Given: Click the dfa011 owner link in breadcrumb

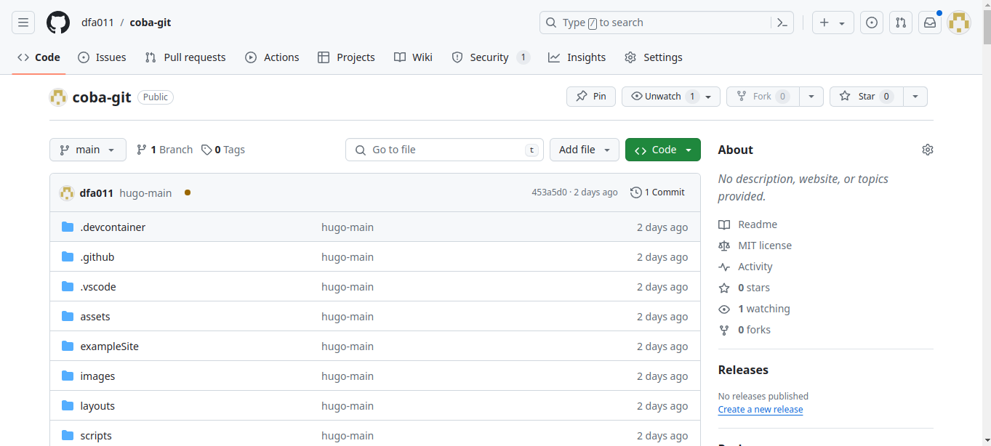Looking at the screenshot, I should click(x=97, y=23).
